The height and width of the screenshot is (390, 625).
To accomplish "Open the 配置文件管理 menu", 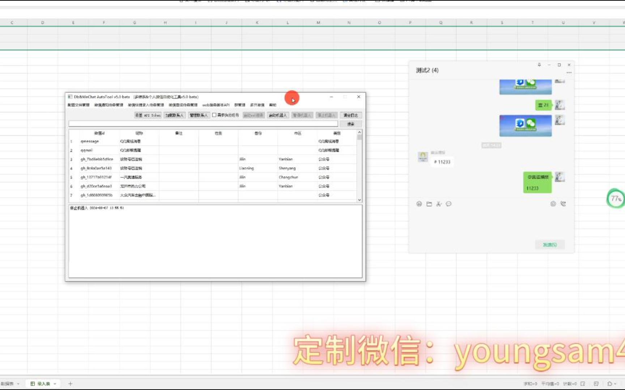I will pos(78,105).
